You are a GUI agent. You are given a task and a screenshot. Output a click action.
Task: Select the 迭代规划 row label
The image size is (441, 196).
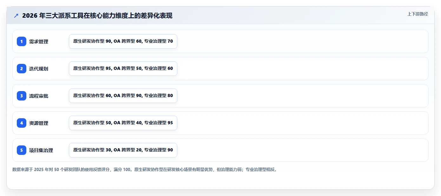coord(39,69)
